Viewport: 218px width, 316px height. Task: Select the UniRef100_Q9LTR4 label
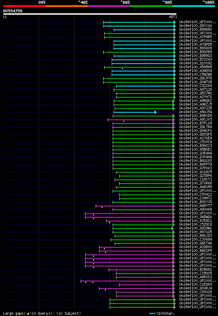[196, 127]
